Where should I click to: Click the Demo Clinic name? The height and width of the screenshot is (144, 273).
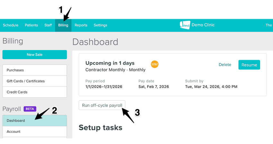point(203,25)
